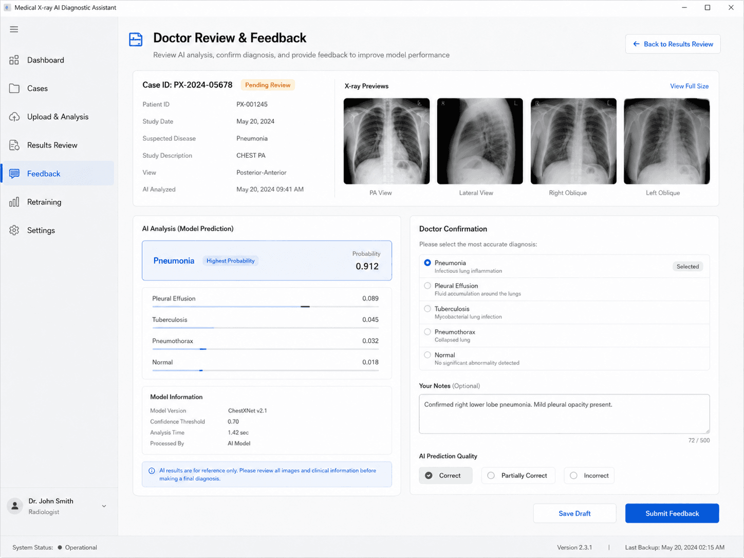This screenshot has height=558, width=744.
Task: Click the info icon in AI disclaimer
Action: tap(152, 471)
